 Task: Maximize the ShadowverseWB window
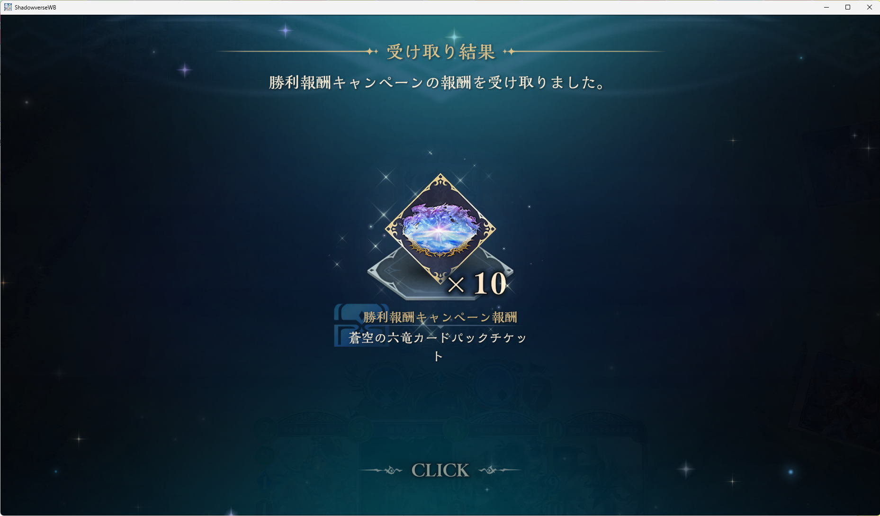point(848,7)
